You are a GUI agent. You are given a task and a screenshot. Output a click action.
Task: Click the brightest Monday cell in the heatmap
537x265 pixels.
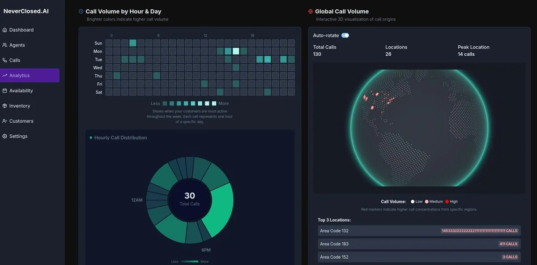coord(236,51)
